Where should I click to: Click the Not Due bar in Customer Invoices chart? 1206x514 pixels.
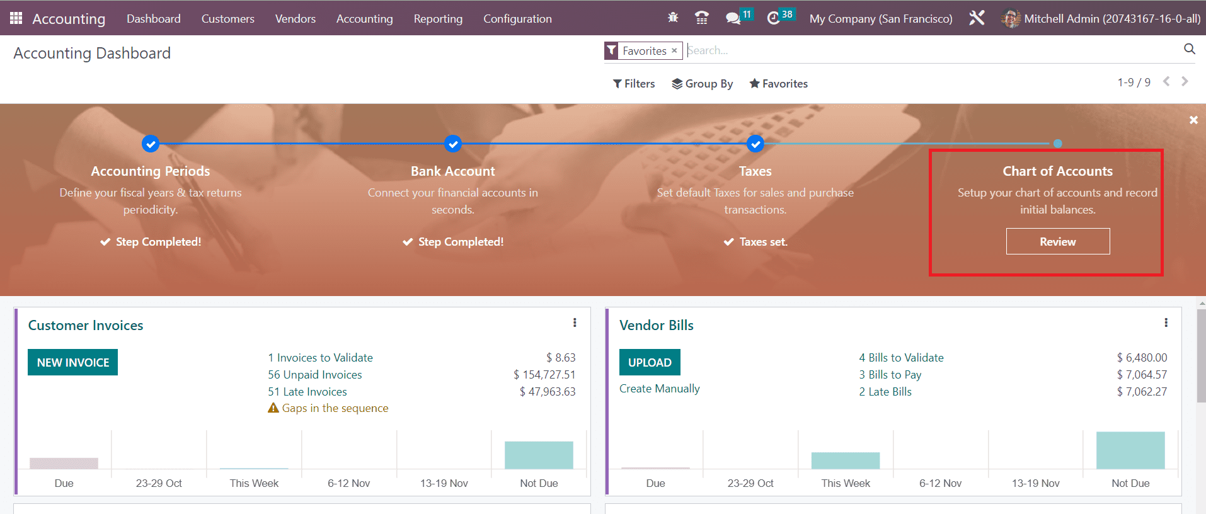pyautogui.click(x=539, y=455)
